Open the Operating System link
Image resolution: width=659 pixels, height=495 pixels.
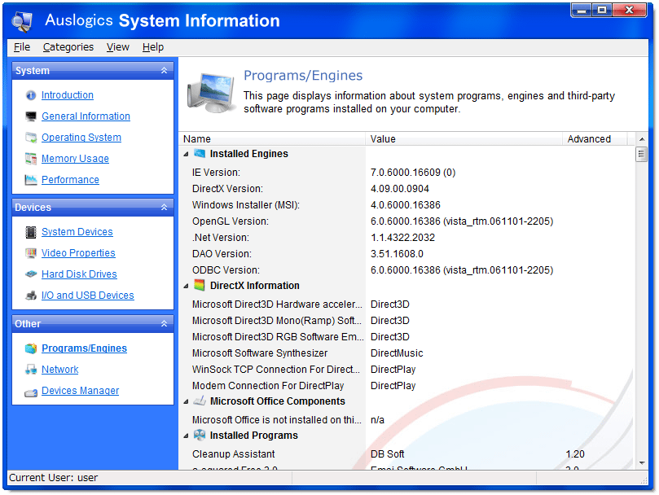click(x=81, y=138)
